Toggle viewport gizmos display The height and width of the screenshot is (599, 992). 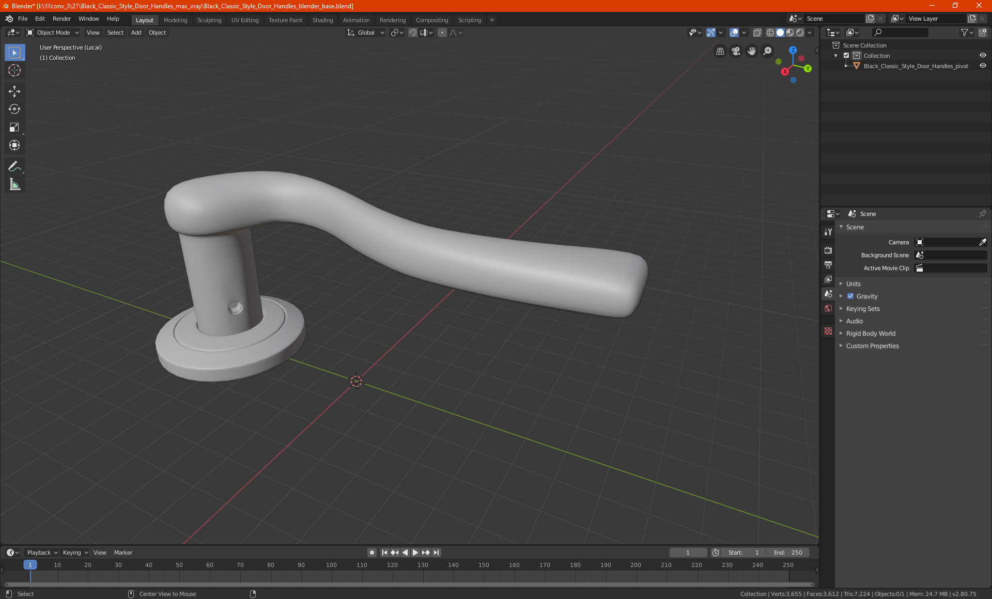[x=711, y=33]
